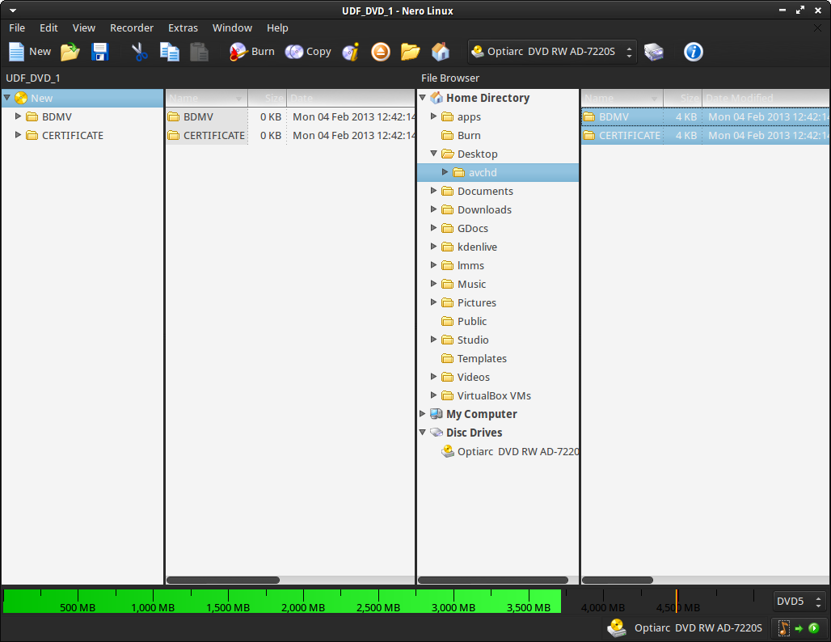The height and width of the screenshot is (642, 831).
Task: Click the open yellow folder toolbar icon
Action: click(410, 52)
